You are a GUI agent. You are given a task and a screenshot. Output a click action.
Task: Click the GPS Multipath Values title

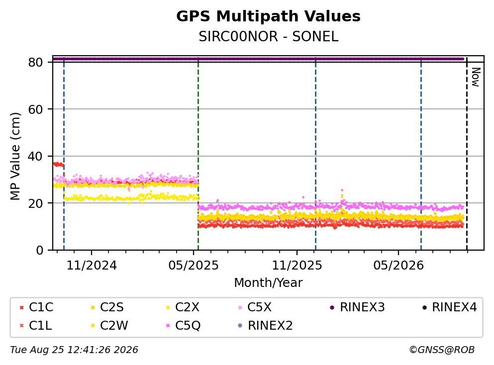[269, 16]
